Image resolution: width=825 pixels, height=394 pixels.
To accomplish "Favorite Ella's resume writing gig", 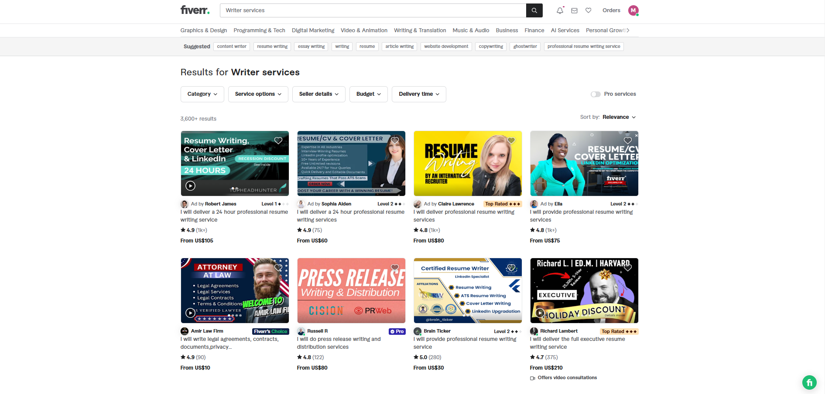I will [627, 141].
